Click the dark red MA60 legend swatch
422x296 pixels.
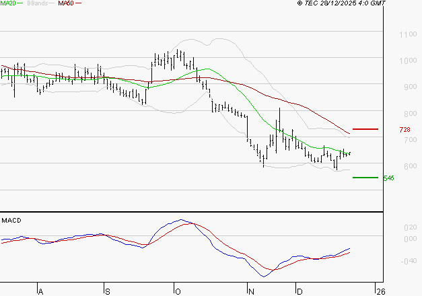(79, 3)
